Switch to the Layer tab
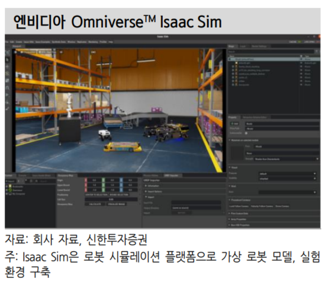Viewport: 325px width, 284px height. point(243,46)
